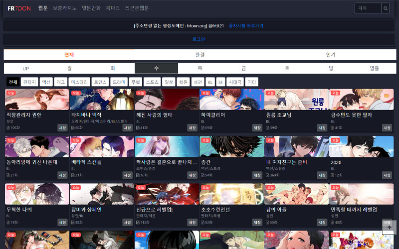This screenshot has height=249, width=399.
Task: Open the FRTOON logo home link
Action: [x=19, y=8]
